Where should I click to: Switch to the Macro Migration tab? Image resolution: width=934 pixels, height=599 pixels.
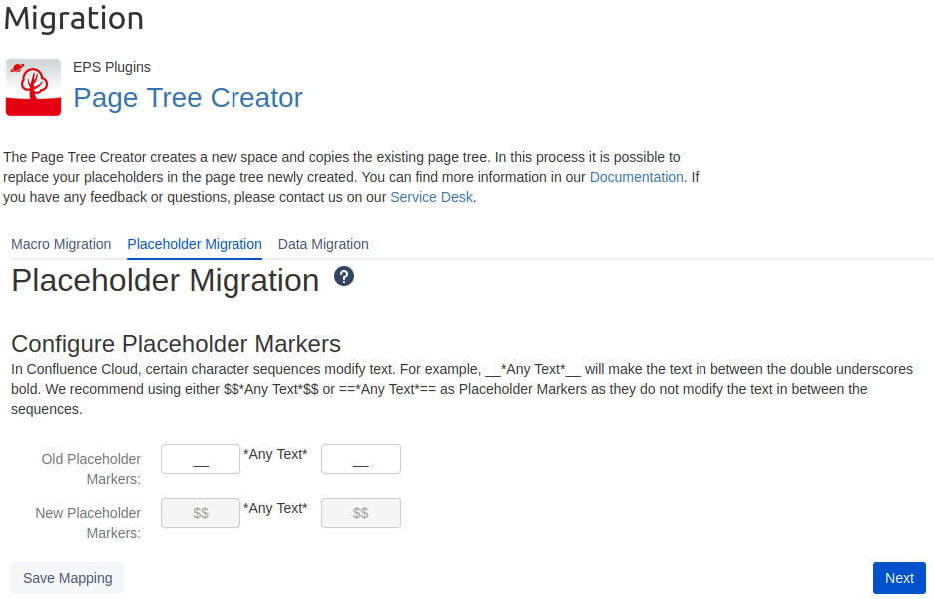tap(61, 244)
